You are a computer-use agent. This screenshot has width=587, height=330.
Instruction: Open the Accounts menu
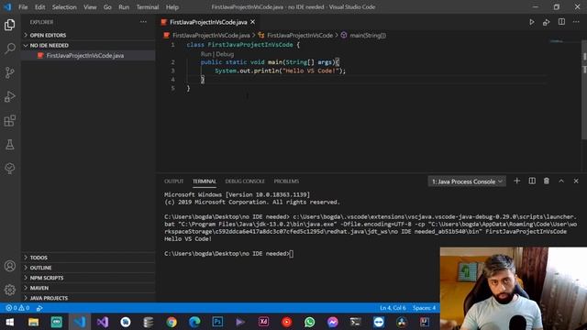pyautogui.click(x=10, y=266)
